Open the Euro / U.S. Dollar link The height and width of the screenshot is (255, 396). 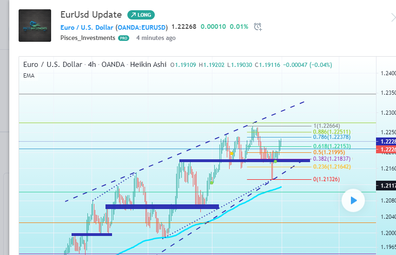pyautogui.click(x=86, y=27)
